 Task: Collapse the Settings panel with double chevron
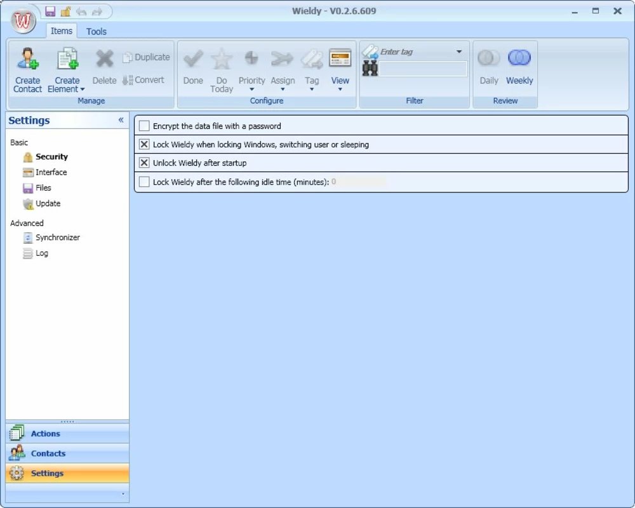point(121,120)
